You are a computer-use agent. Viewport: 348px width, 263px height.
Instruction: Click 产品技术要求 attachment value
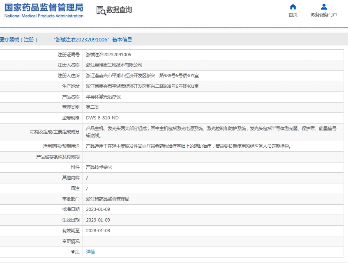point(99,167)
